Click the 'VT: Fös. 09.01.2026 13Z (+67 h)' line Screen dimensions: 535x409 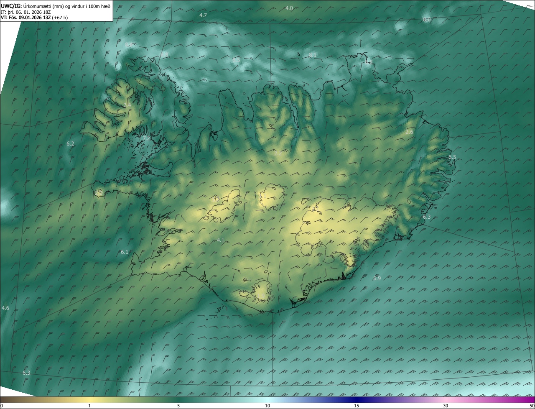[x=34, y=18]
